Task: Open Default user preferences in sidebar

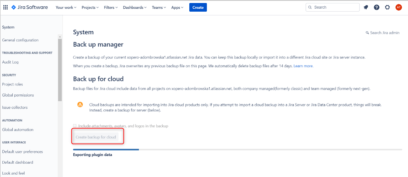Action: (x=22, y=151)
